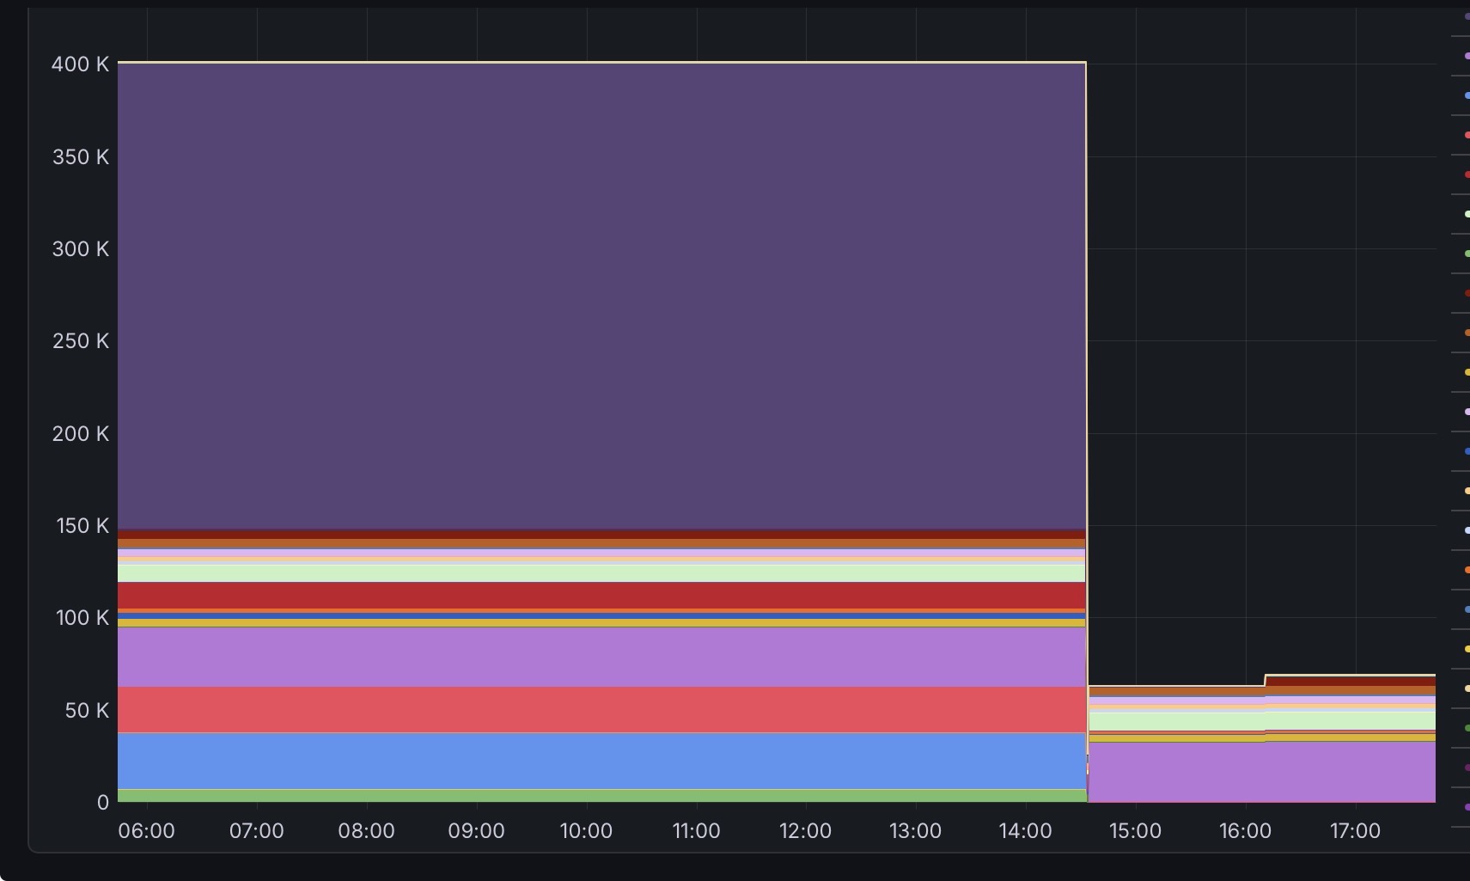This screenshot has width=1470, height=881.
Task: Click the 10:00 time axis label
Action: pos(586,831)
